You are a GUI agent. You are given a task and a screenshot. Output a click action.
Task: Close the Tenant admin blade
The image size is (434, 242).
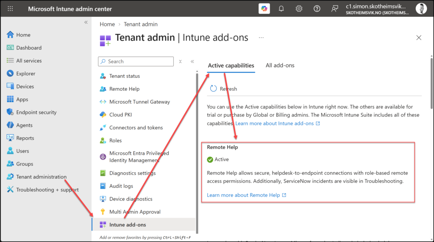coord(419,38)
